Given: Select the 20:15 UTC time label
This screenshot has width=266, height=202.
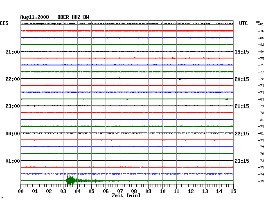Looking at the screenshot, I should pos(242,79).
